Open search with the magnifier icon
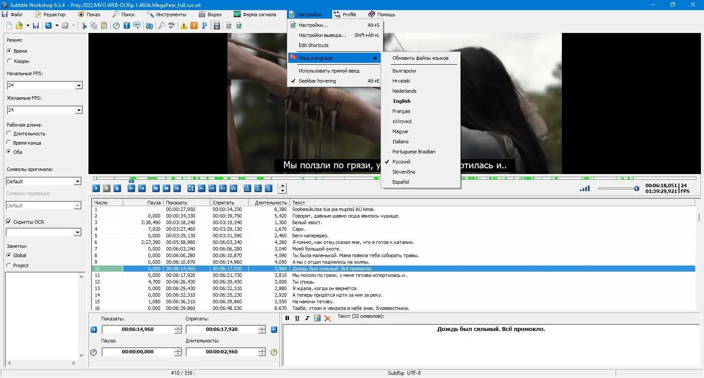704x378 pixels. [161, 26]
